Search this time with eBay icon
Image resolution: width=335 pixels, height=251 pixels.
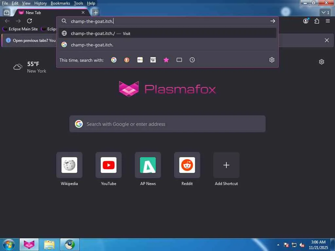coord(140,60)
